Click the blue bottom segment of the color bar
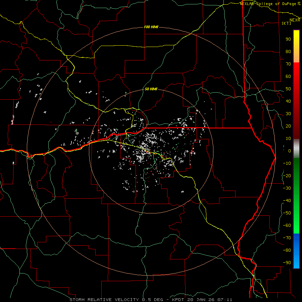The image size is (302, 302). (x=296, y=251)
